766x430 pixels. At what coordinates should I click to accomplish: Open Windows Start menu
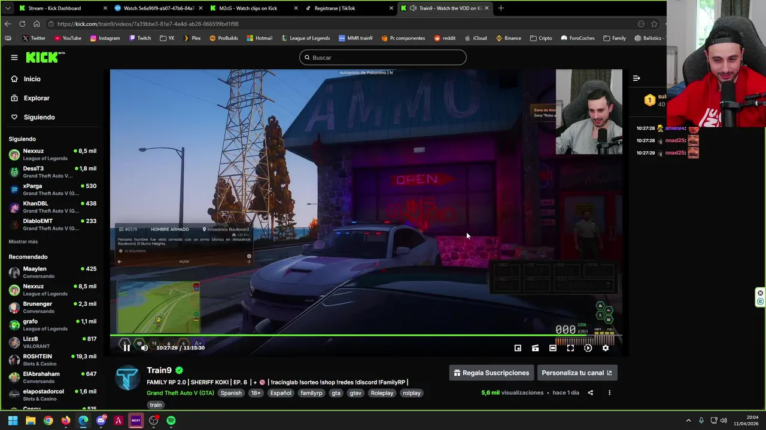pyautogui.click(x=13, y=420)
